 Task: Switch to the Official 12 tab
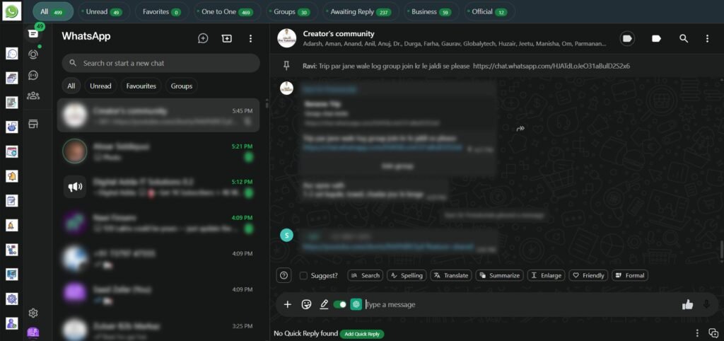489,11
